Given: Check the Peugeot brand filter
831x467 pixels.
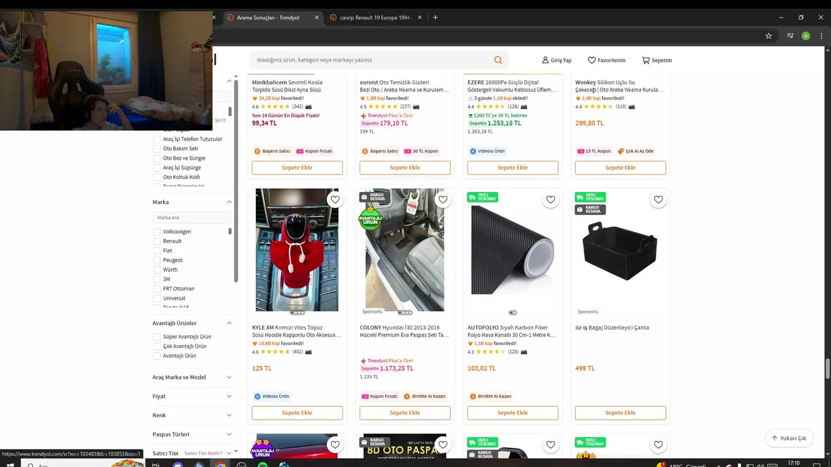Looking at the screenshot, I should click(156, 260).
